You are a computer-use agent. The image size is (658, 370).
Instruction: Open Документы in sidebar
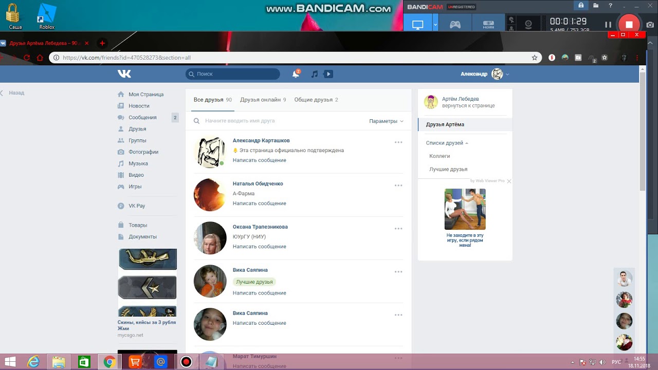(142, 237)
